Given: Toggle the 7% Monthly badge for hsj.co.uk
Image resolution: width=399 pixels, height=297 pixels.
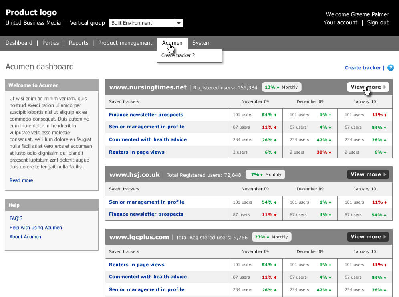Looking at the screenshot, I should [x=265, y=174].
